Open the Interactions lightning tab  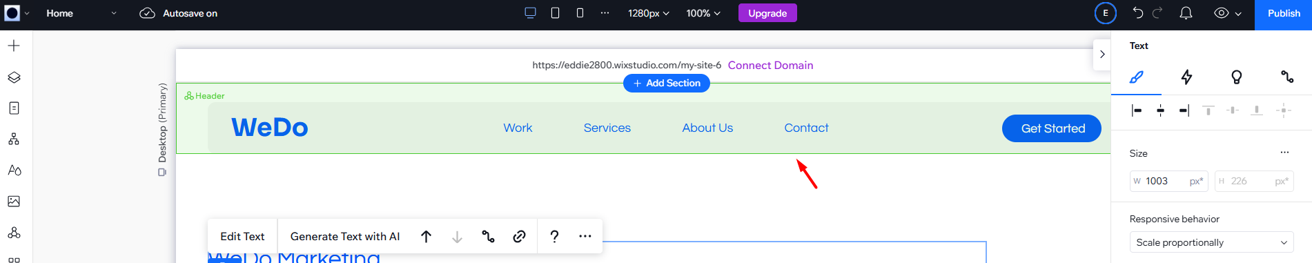click(x=1186, y=77)
